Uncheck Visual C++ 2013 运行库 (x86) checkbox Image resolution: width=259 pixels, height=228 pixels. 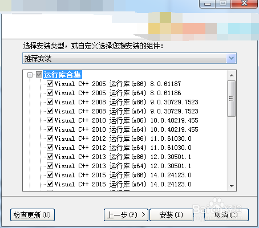[x=50, y=157]
